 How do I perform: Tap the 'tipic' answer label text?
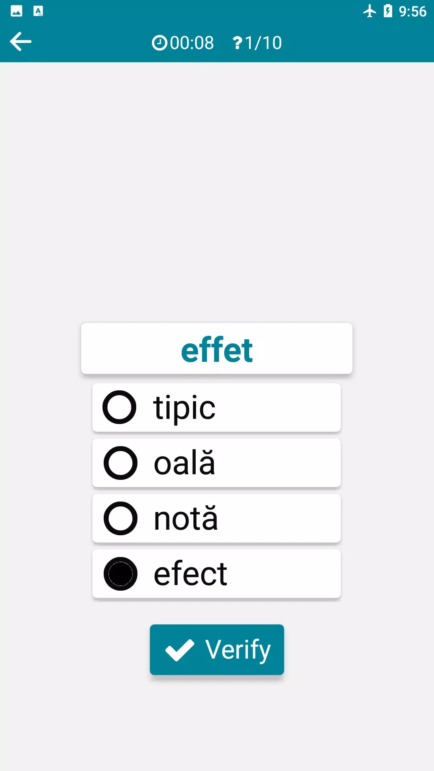tap(184, 408)
